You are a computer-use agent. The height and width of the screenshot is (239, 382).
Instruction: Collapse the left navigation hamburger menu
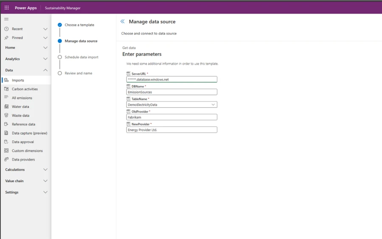6,19
